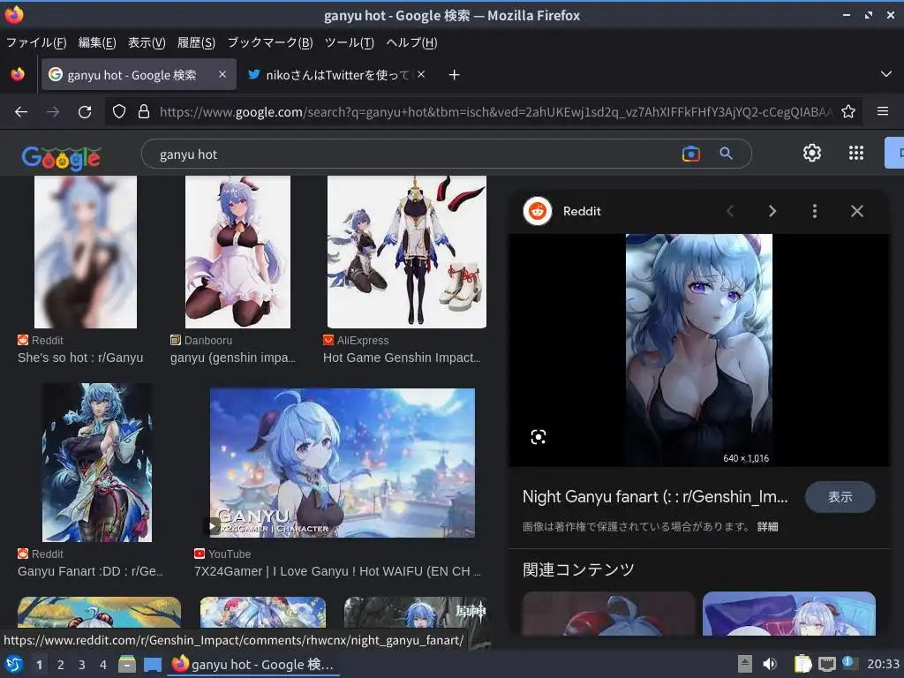Open the Firefox hamburger application menu
The width and height of the screenshot is (904, 678).
[x=882, y=111]
